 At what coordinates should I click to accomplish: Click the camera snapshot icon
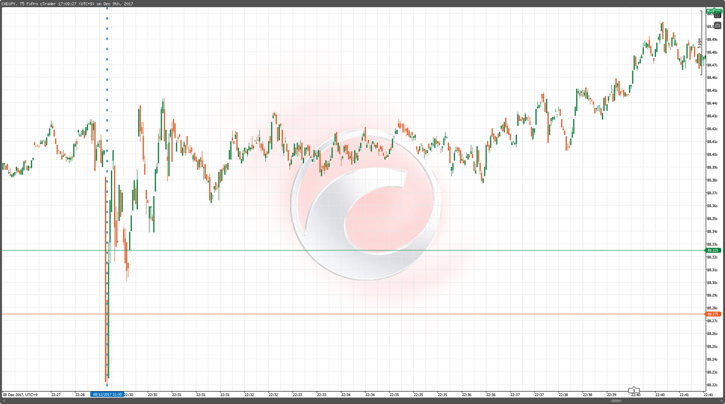[718, 25]
